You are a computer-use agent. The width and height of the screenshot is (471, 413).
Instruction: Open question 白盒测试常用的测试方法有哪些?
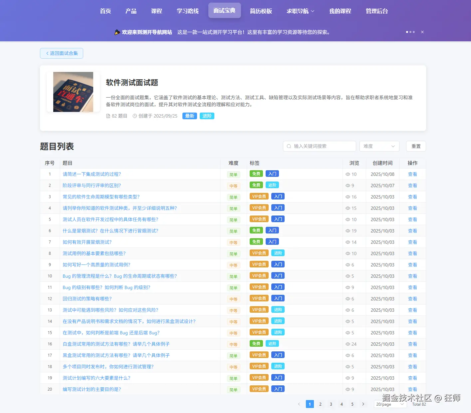click(116, 344)
